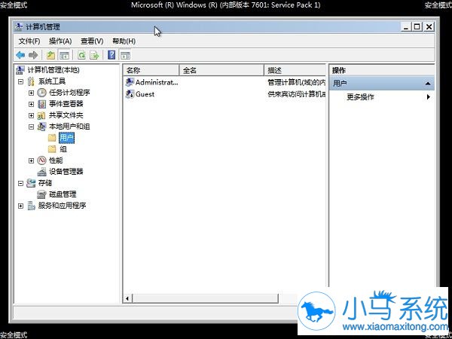Sort by the 名称 column header
452x339 pixels.
click(x=151, y=70)
